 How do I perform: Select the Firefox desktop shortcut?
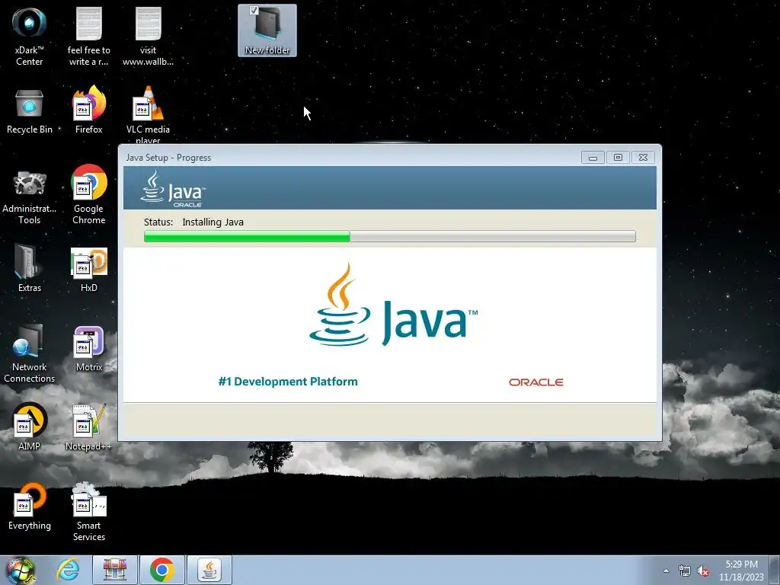click(88, 110)
